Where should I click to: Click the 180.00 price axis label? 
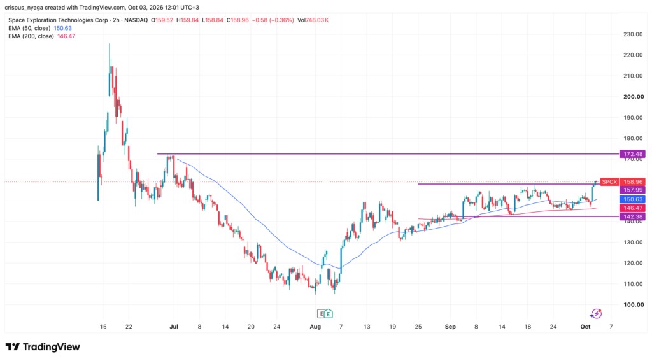[x=633, y=138]
